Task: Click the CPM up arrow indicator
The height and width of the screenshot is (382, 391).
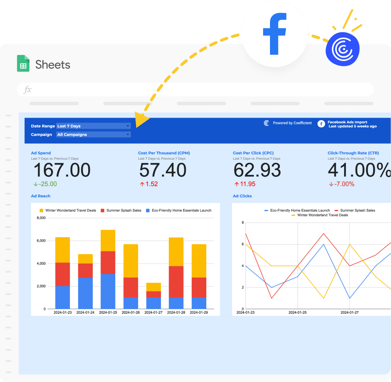Action: 142,184
